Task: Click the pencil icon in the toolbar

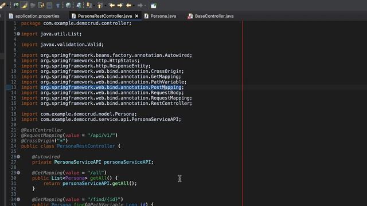Action: pos(2,5)
